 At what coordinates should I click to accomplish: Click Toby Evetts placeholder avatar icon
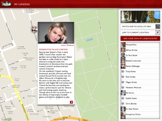tap(123, 71)
